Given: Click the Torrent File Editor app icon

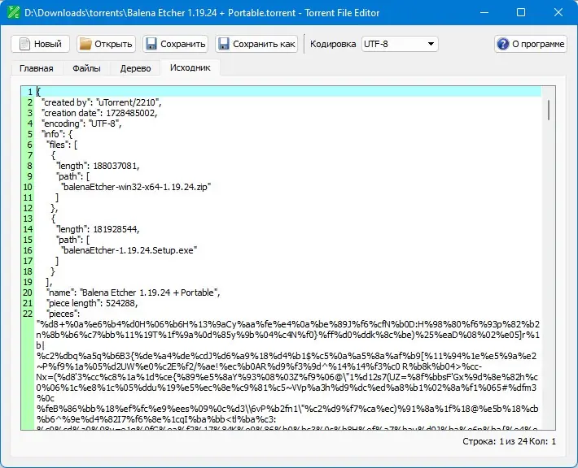Looking at the screenshot, I should tap(13, 12).
